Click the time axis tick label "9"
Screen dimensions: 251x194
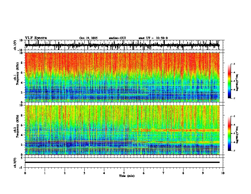203,173
